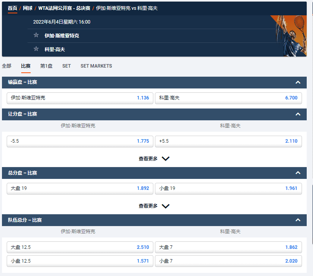Select -5.5 handicap odds 1.775
Screen dimensions: 313x276
[80, 142]
